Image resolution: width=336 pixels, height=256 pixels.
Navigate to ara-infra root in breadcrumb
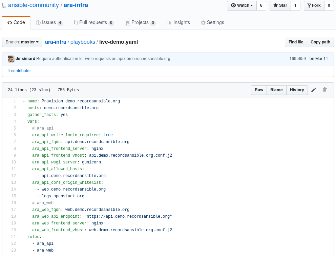coord(56,42)
